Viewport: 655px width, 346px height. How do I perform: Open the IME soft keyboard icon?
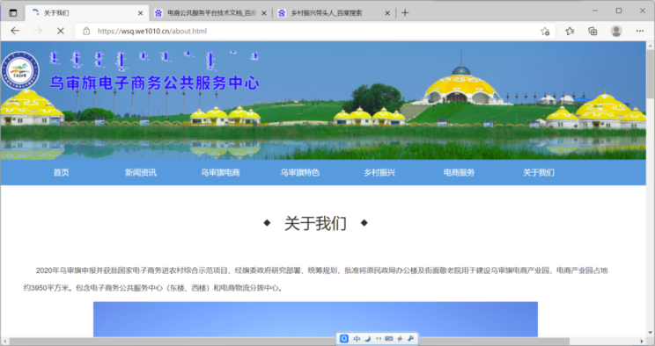(389, 338)
